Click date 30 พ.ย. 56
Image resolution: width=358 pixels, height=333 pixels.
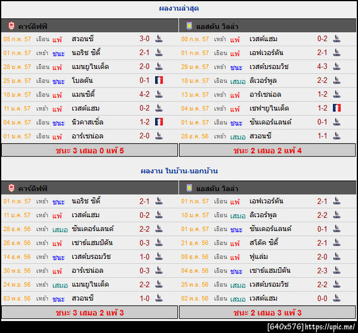[17, 270]
